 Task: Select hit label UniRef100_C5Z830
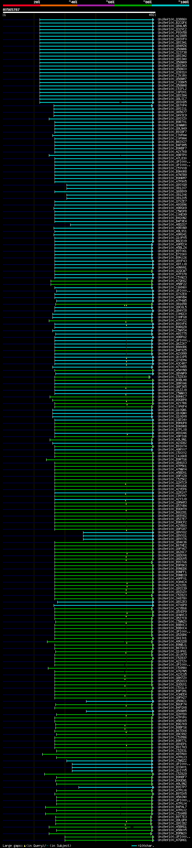pyautogui.click(x=172, y=377)
